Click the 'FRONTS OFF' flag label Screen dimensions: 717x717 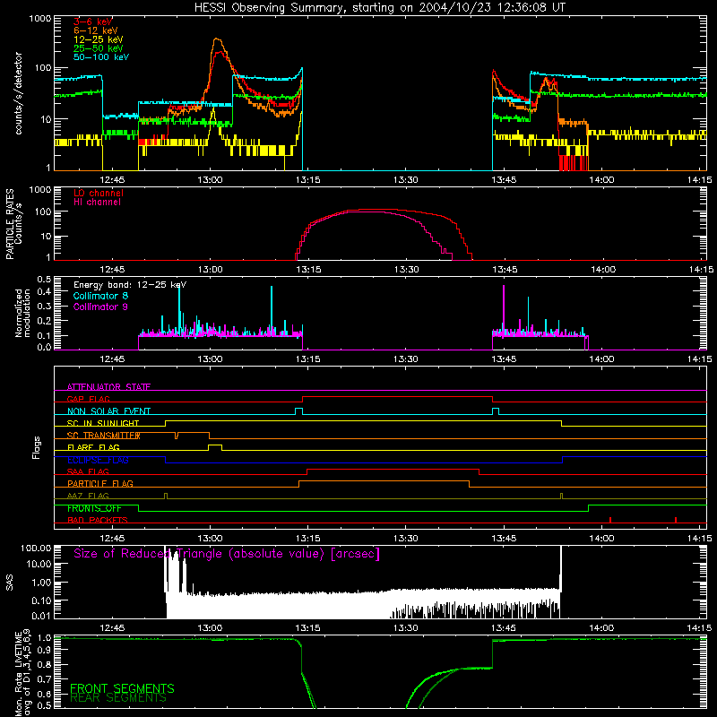pyautogui.click(x=94, y=508)
